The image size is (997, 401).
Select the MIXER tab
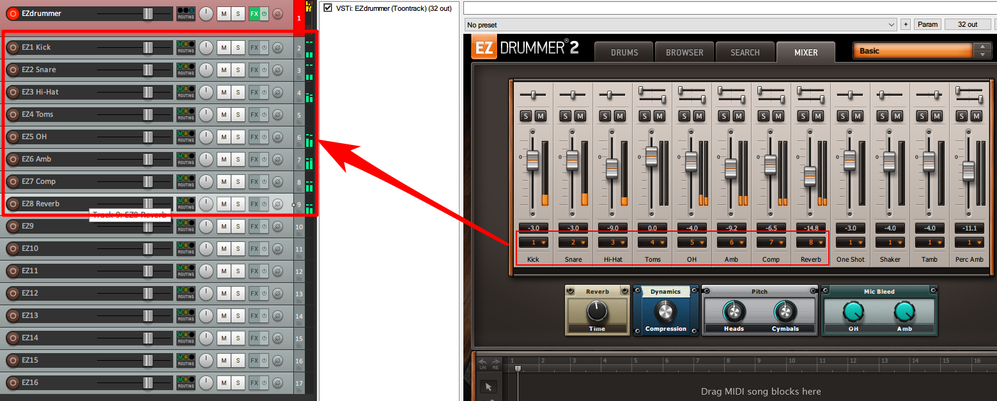tap(805, 52)
